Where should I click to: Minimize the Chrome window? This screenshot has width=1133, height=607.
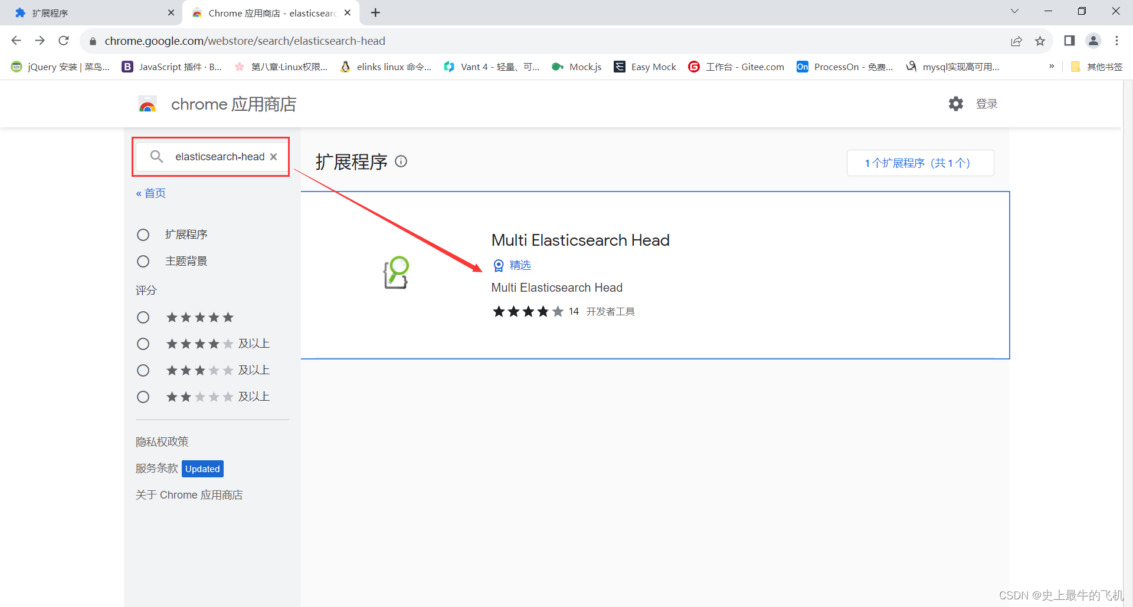pos(1048,11)
